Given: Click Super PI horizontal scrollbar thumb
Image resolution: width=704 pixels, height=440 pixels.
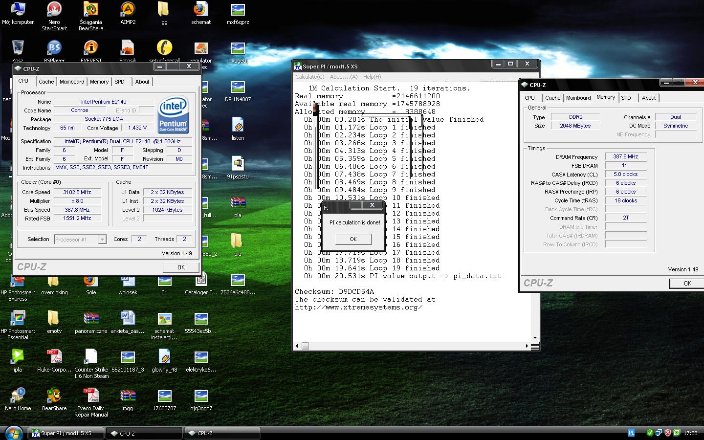Looking at the screenshot, I should point(305,346).
